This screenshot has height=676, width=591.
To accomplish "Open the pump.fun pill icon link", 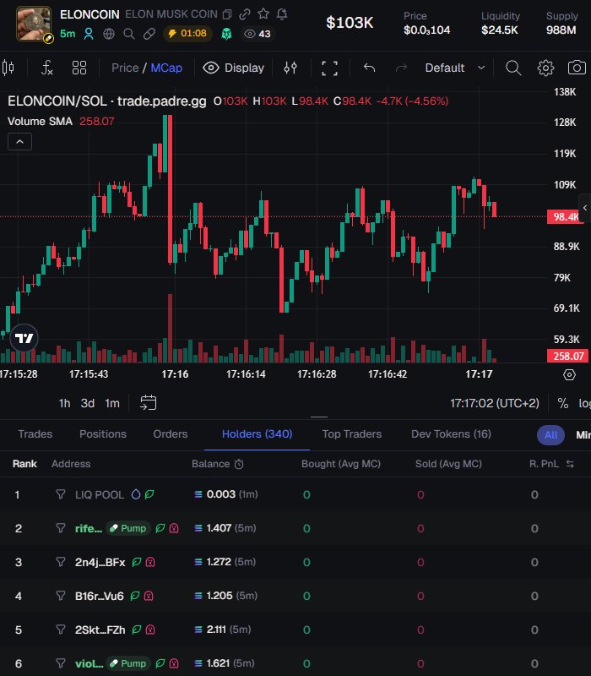I will [x=149, y=34].
